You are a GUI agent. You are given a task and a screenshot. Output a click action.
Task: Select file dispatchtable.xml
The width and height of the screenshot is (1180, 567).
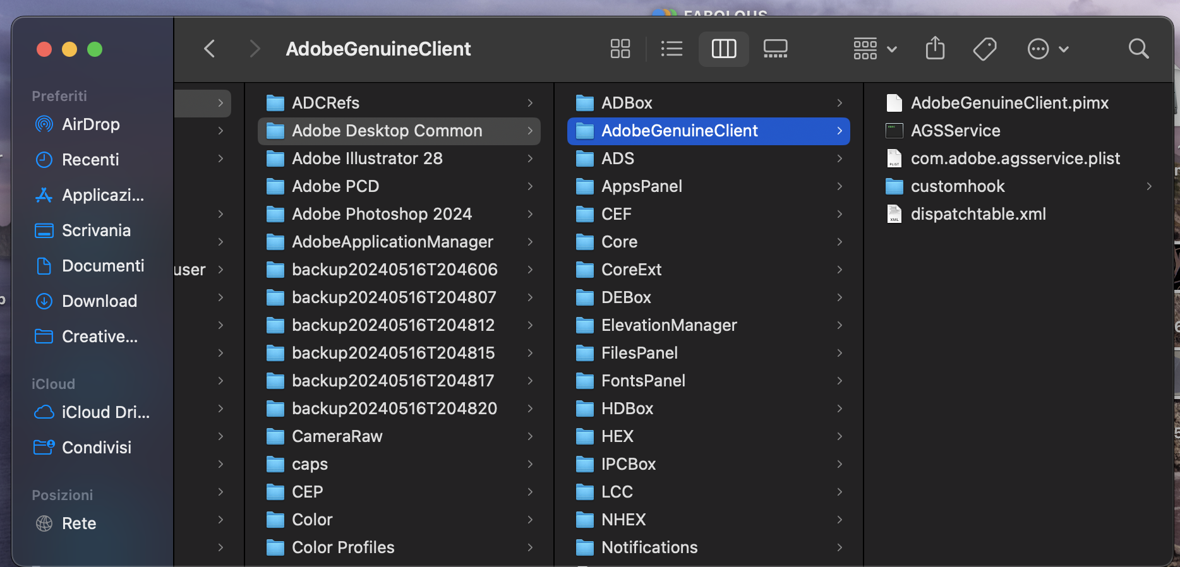coord(1018,214)
